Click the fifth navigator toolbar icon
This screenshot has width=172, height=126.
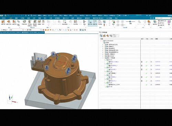coord(114,36)
